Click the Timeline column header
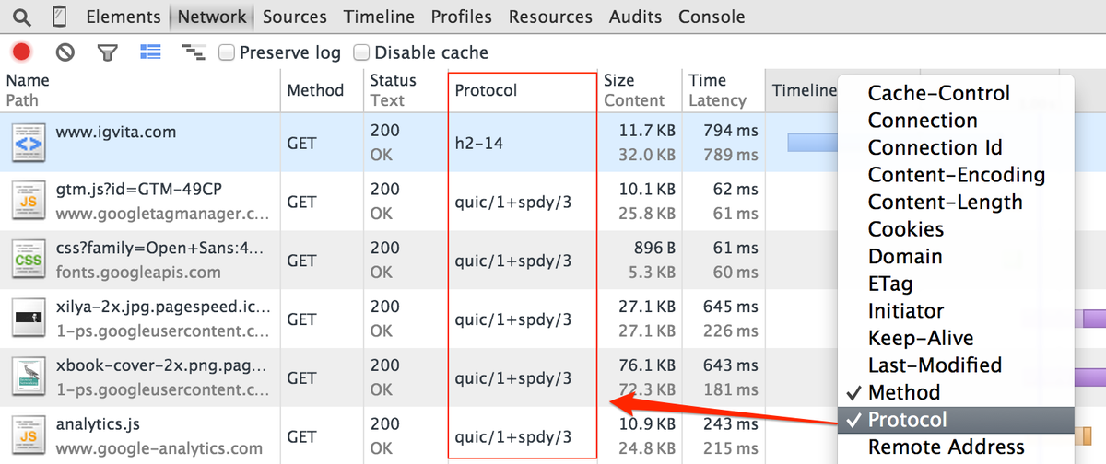Screen dimensions: 1106x464 804,90
